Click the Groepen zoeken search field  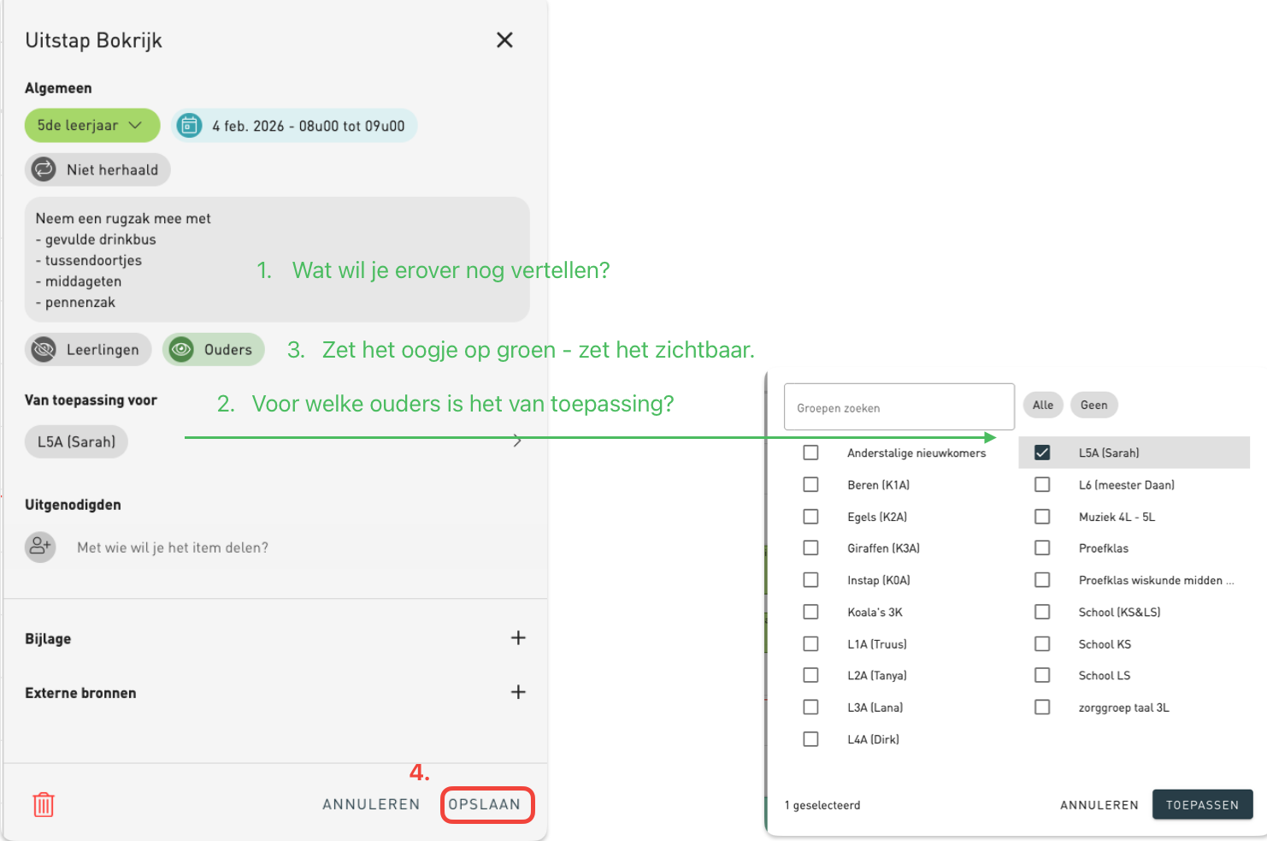click(899, 407)
